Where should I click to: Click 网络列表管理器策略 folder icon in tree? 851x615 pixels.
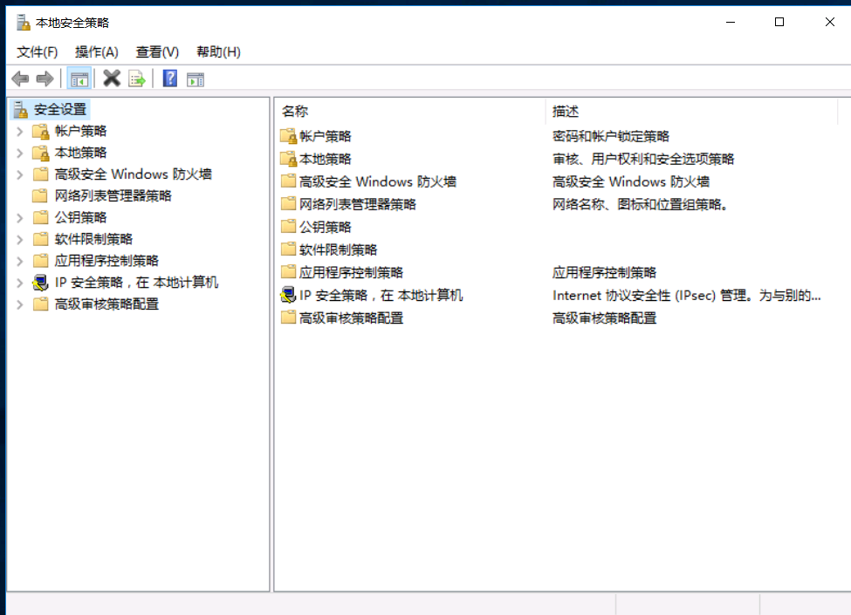click(40, 195)
